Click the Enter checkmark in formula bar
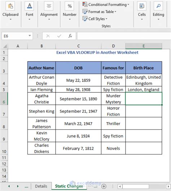This screenshot has width=171, height=191. [59, 36]
